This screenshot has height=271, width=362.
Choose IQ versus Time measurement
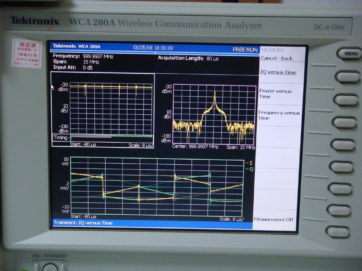click(278, 72)
